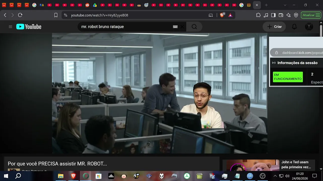323x181 pixels.
Task: Click the video title "Por que você PRECISA assistir MR. ROBOT..."
Action: click(57, 164)
